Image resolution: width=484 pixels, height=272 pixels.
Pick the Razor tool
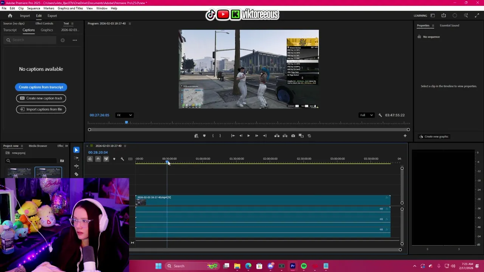tap(76, 174)
